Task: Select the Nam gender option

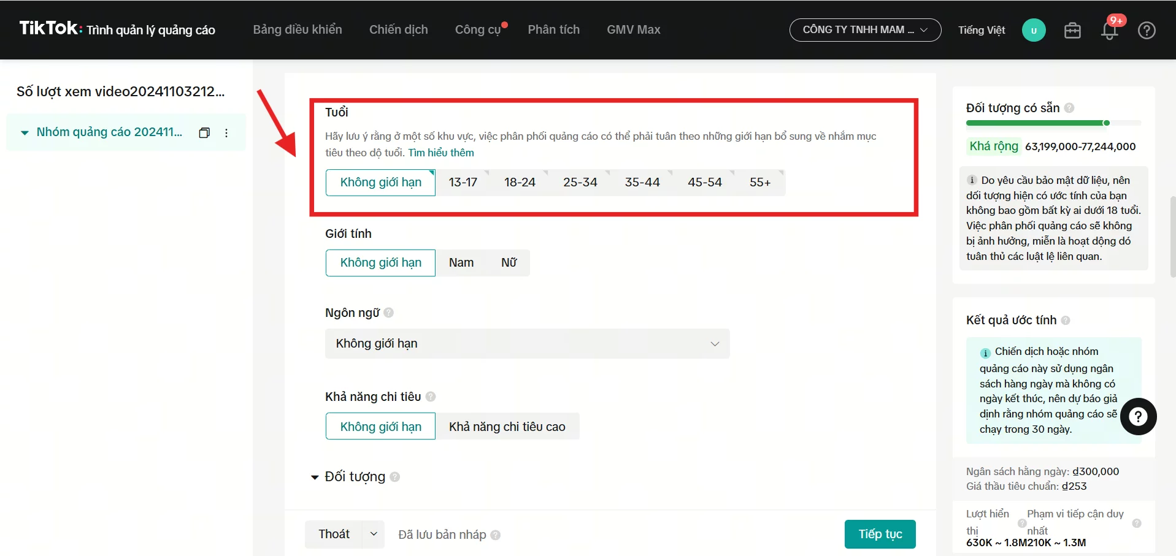Action: 461,263
